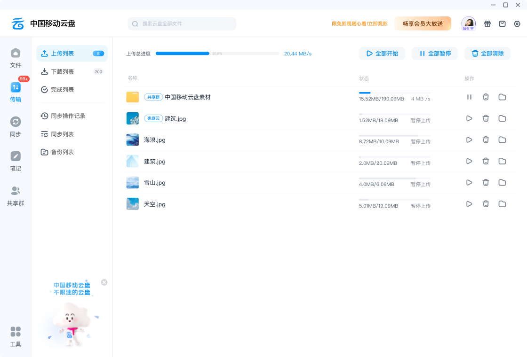Click the 全部清除 button
527x357 pixels.
(487, 54)
